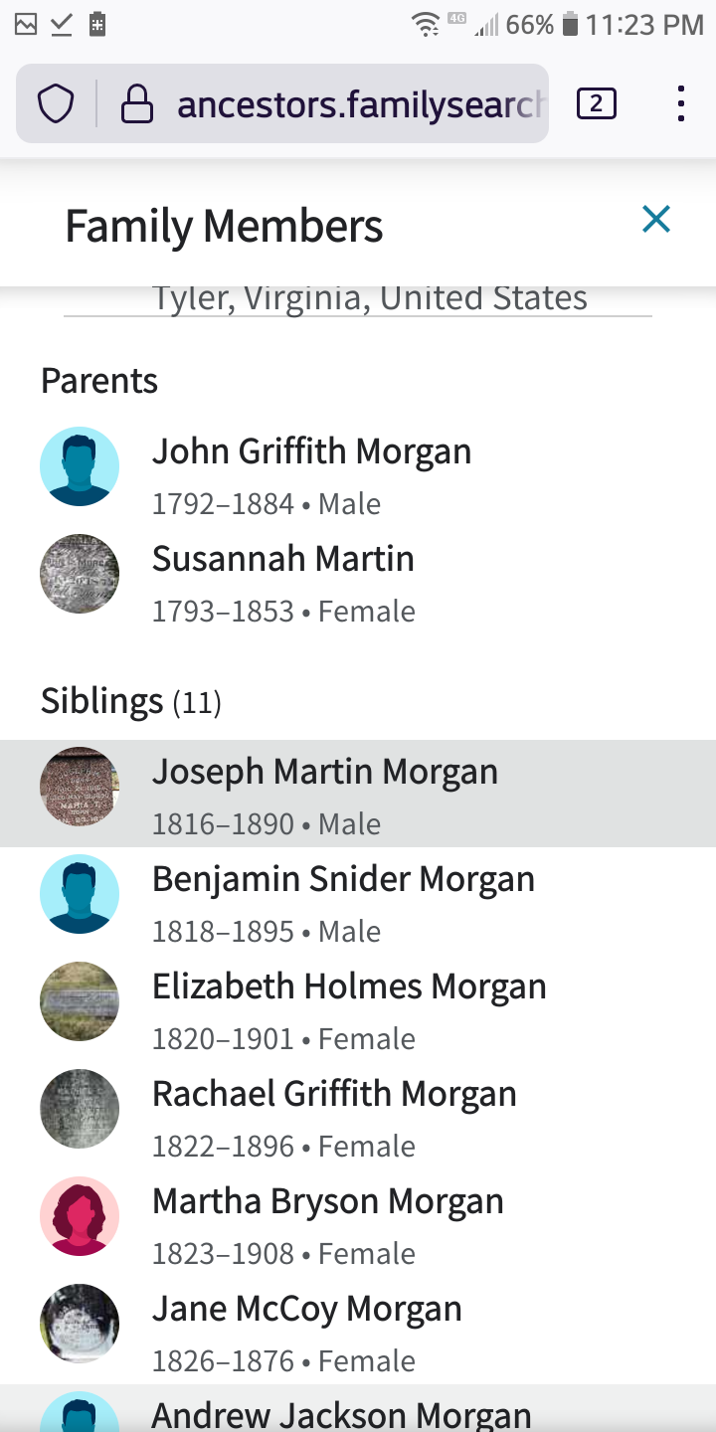Select sibling Joseph Martin Morgan
Screen dimensions: 716x1432
coord(325,772)
